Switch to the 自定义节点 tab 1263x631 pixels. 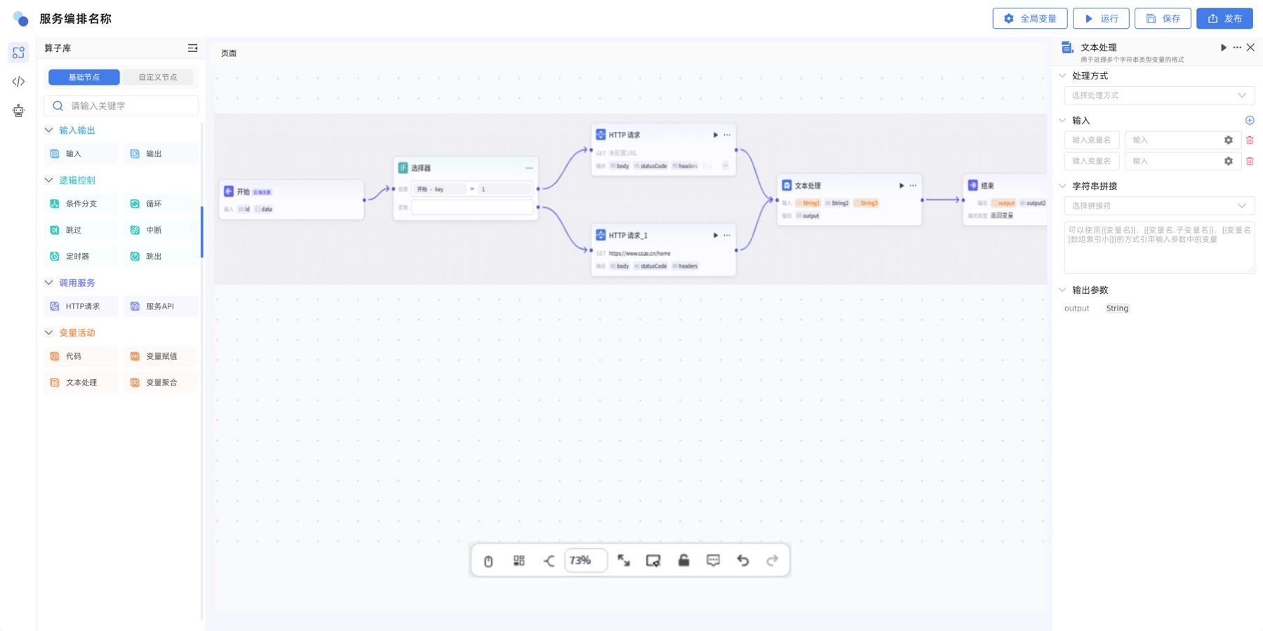[x=158, y=77]
